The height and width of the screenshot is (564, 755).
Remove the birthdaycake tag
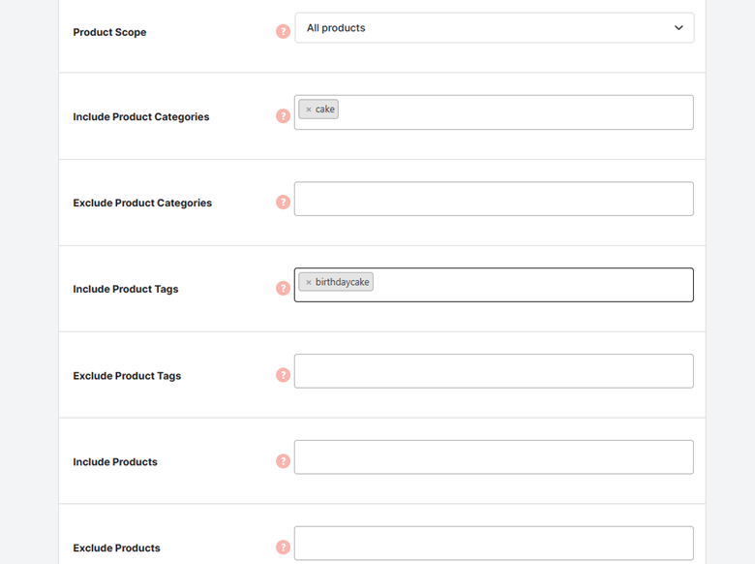click(x=309, y=282)
